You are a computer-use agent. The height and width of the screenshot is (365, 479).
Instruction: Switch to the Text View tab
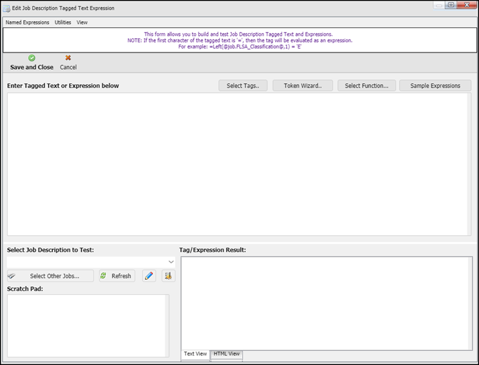point(195,354)
